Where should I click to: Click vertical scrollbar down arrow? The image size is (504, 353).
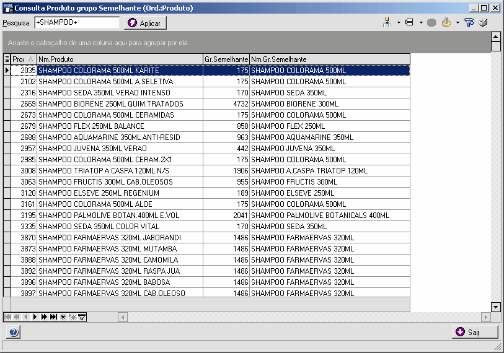496,307
